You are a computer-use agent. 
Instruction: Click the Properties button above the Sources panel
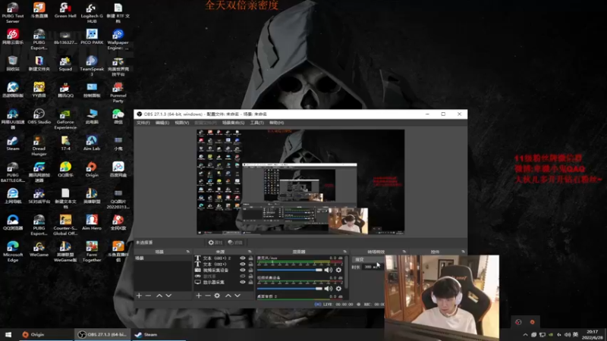click(215, 242)
